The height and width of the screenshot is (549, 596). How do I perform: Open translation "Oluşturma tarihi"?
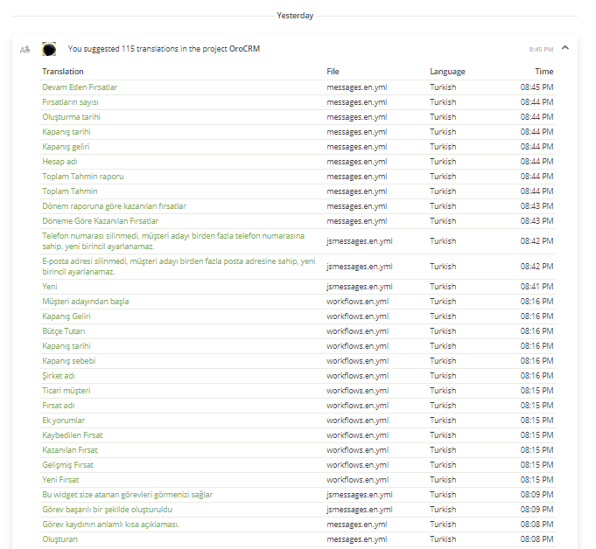point(71,117)
